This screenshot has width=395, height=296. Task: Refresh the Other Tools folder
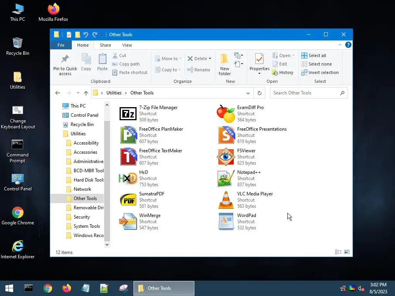[x=260, y=93]
